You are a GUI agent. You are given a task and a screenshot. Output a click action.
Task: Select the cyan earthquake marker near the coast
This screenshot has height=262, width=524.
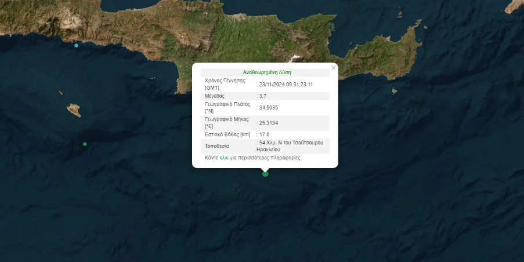coord(76,45)
